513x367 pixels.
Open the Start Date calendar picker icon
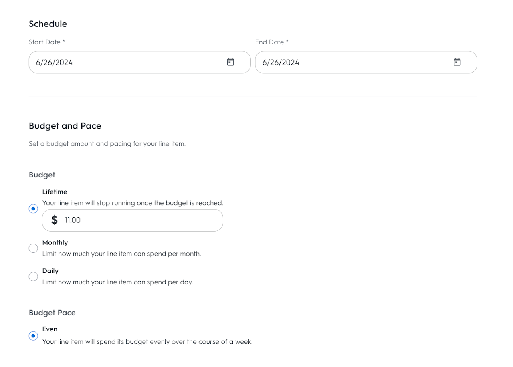(230, 62)
